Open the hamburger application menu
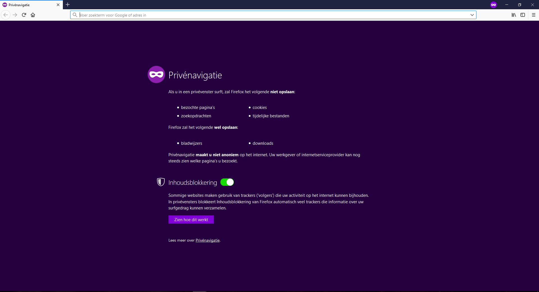The image size is (539, 292). tap(534, 15)
